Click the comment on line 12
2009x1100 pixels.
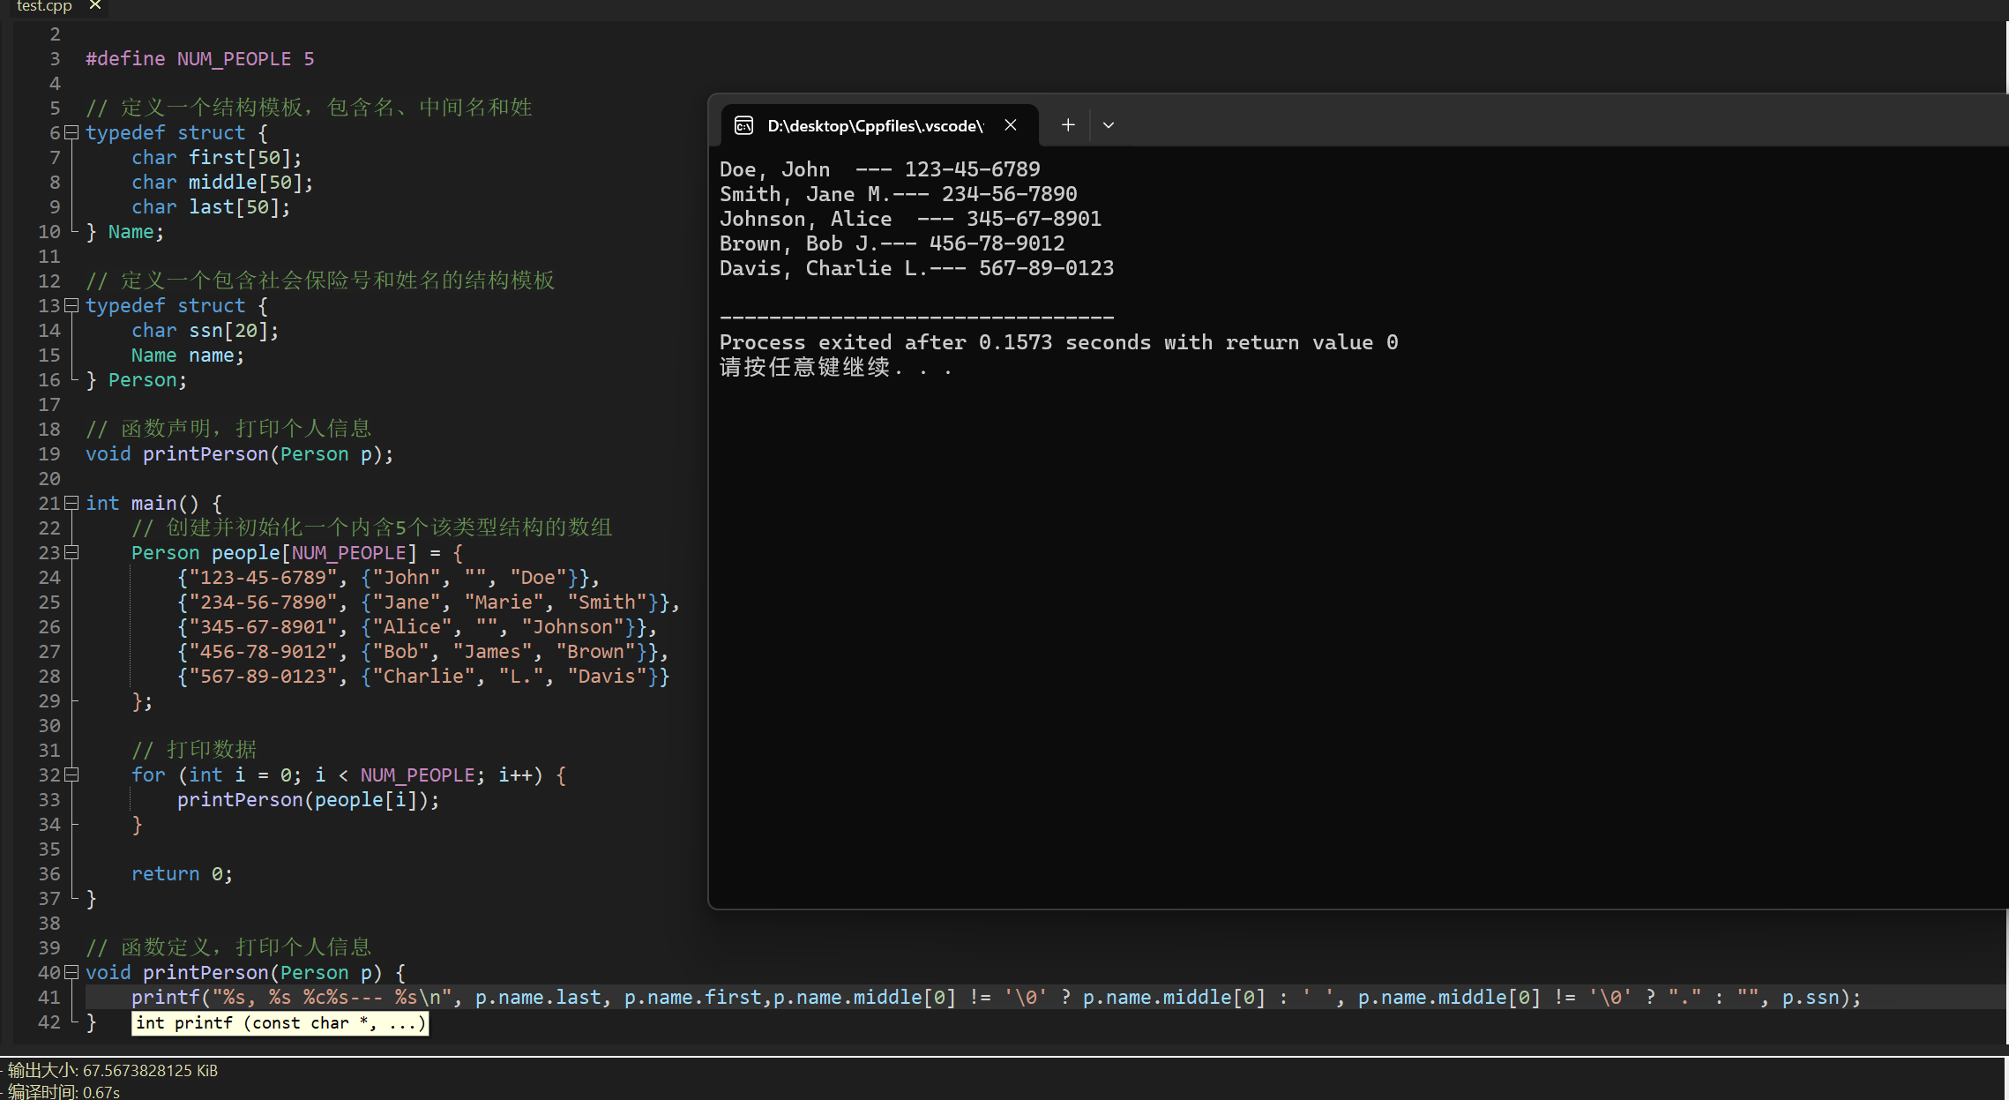point(320,281)
